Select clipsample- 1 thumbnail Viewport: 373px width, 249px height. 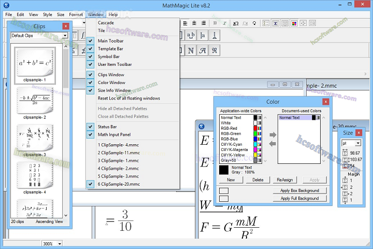(35, 65)
